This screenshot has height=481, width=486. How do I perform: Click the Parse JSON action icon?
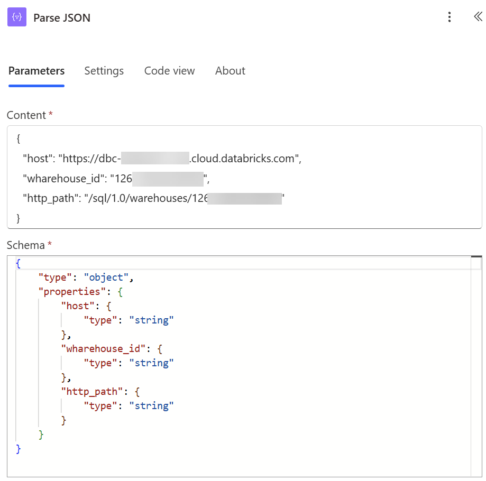17,17
